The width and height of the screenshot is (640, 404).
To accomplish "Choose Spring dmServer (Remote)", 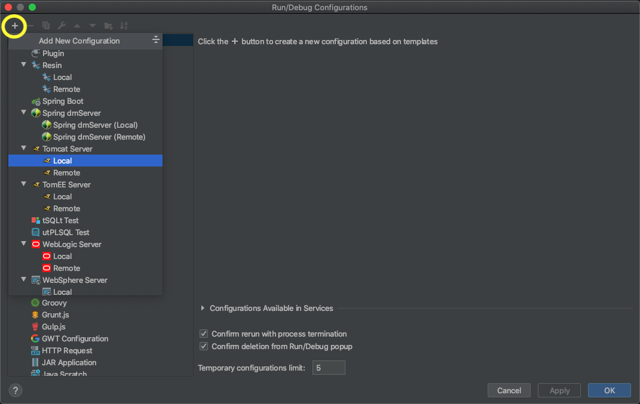I will tap(85, 137).
